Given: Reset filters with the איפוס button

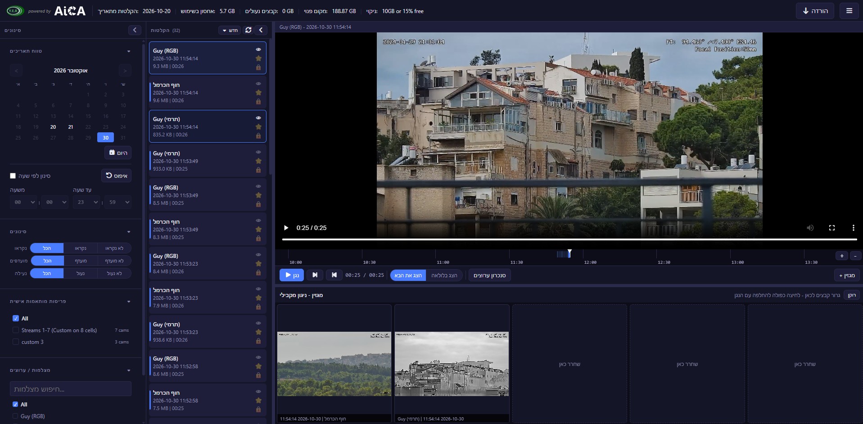Looking at the screenshot, I should (x=116, y=176).
